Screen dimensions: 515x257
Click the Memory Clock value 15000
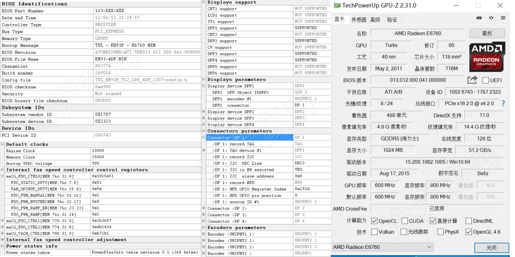click(x=98, y=157)
